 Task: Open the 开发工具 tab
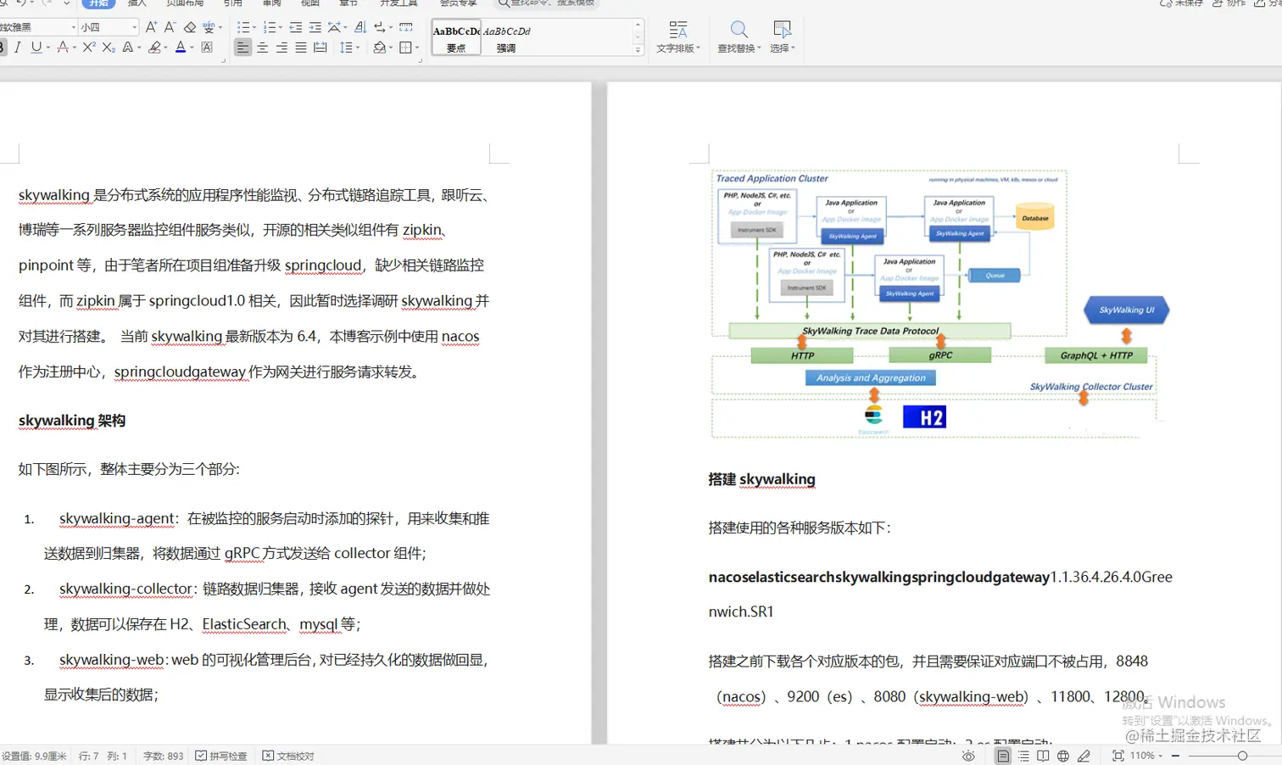[399, 3]
